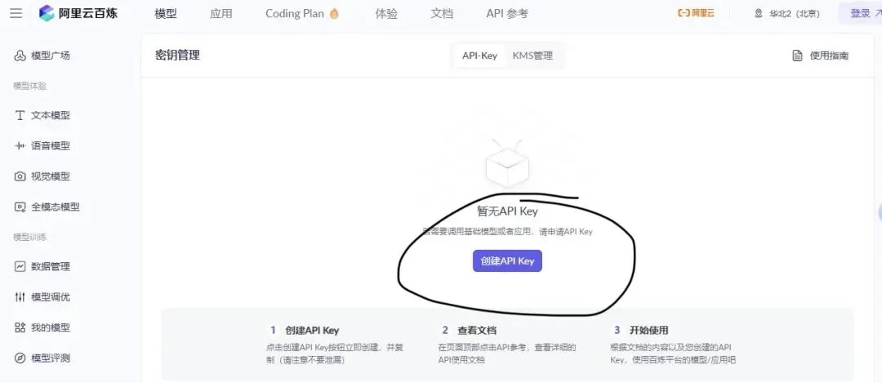The height and width of the screenshot is (383, 882).
Task: Click the 阿里云 orange logo
Action: click(696, 14)
